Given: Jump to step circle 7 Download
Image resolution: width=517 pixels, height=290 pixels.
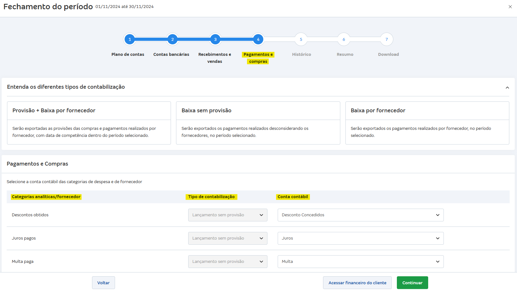Looking at the screenshot, I should point(387,39).
